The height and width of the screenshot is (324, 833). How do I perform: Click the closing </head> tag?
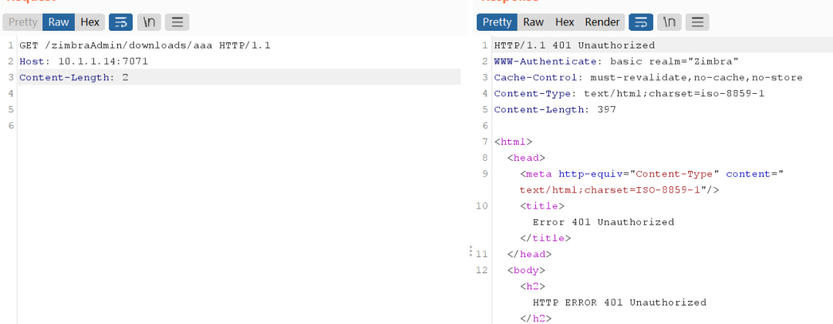point(529,255)
